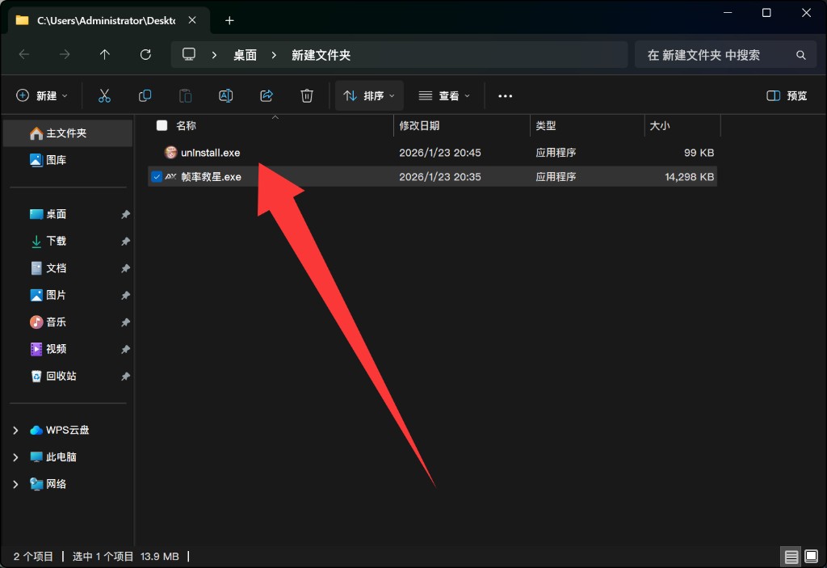Expand the 此电脑 tree item
Viewport: 827px width, 568px height.
pyautogui.click(x=15, y=457)
